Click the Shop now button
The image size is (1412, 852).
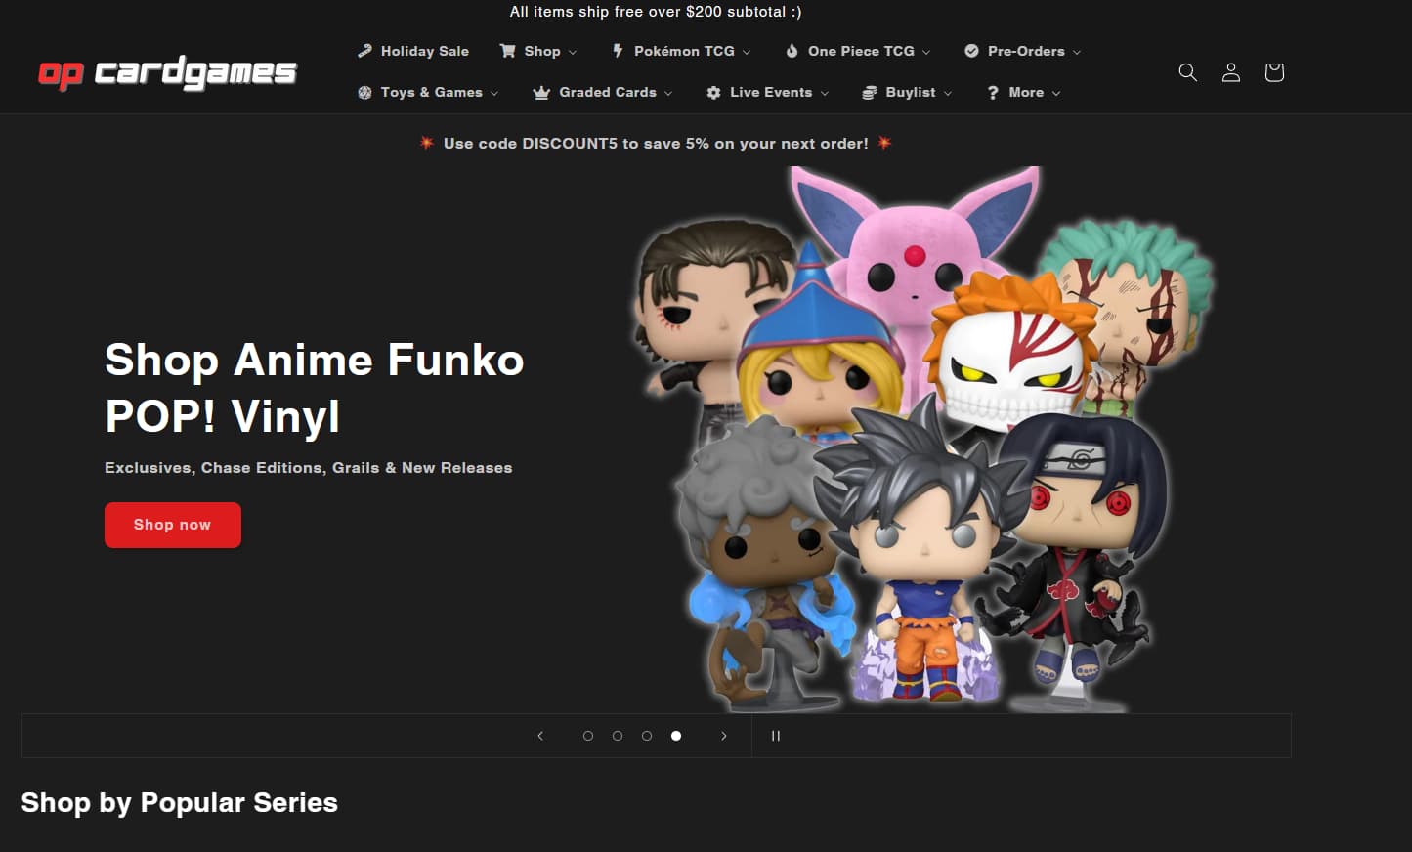click(x=172, y=525)
